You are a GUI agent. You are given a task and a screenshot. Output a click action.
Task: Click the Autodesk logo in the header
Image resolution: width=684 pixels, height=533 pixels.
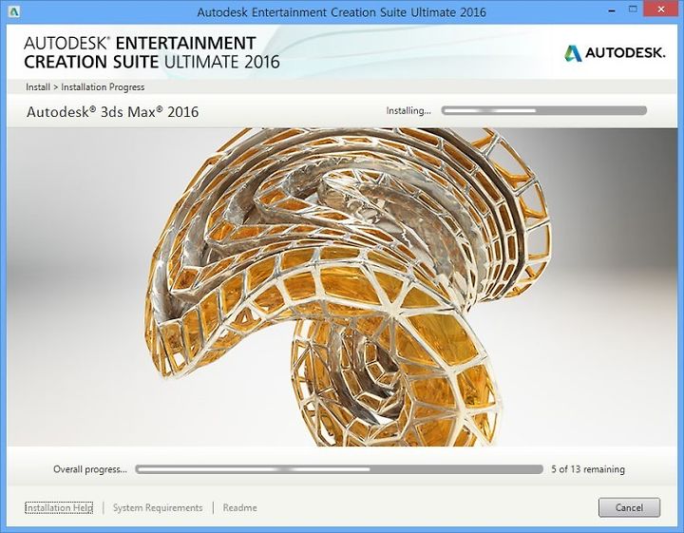pos(615,53)
